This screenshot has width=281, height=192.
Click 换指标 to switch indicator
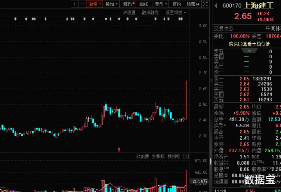[x=174, y=156]
